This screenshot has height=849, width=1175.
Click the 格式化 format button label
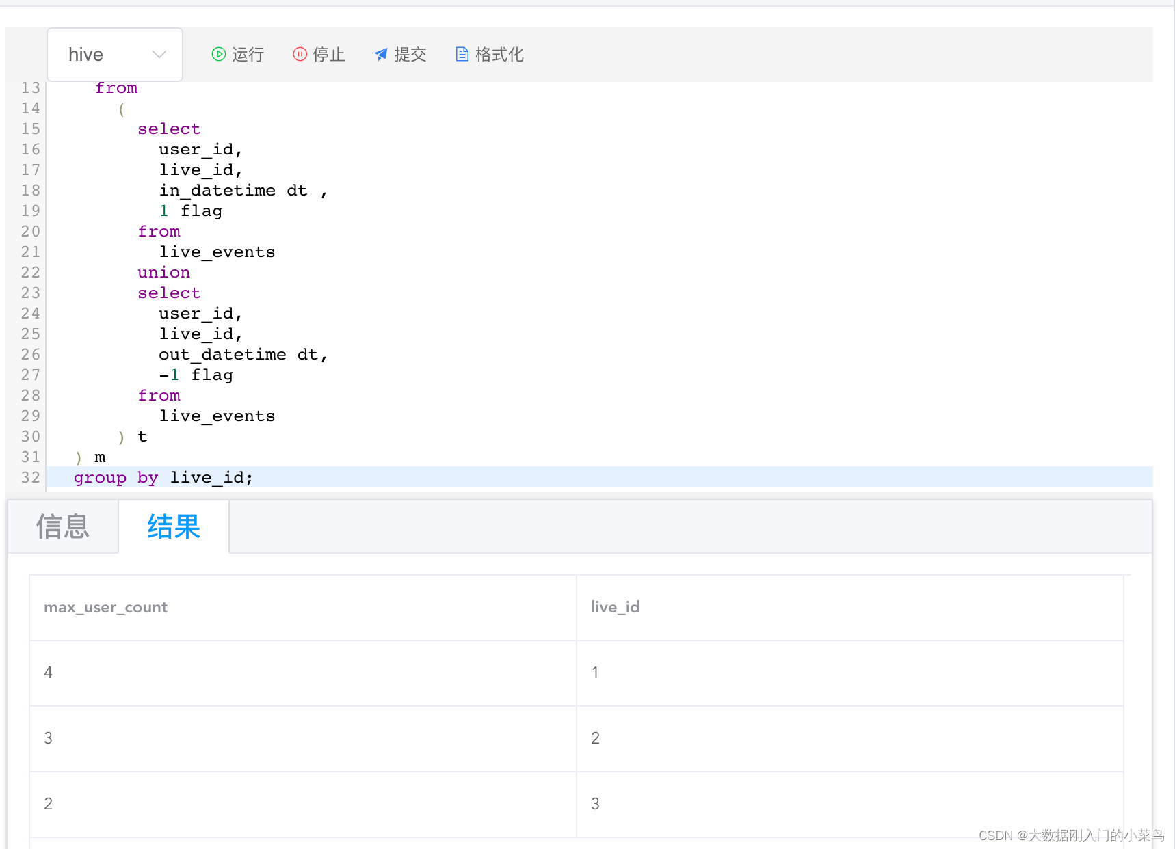tap(499, 55)
